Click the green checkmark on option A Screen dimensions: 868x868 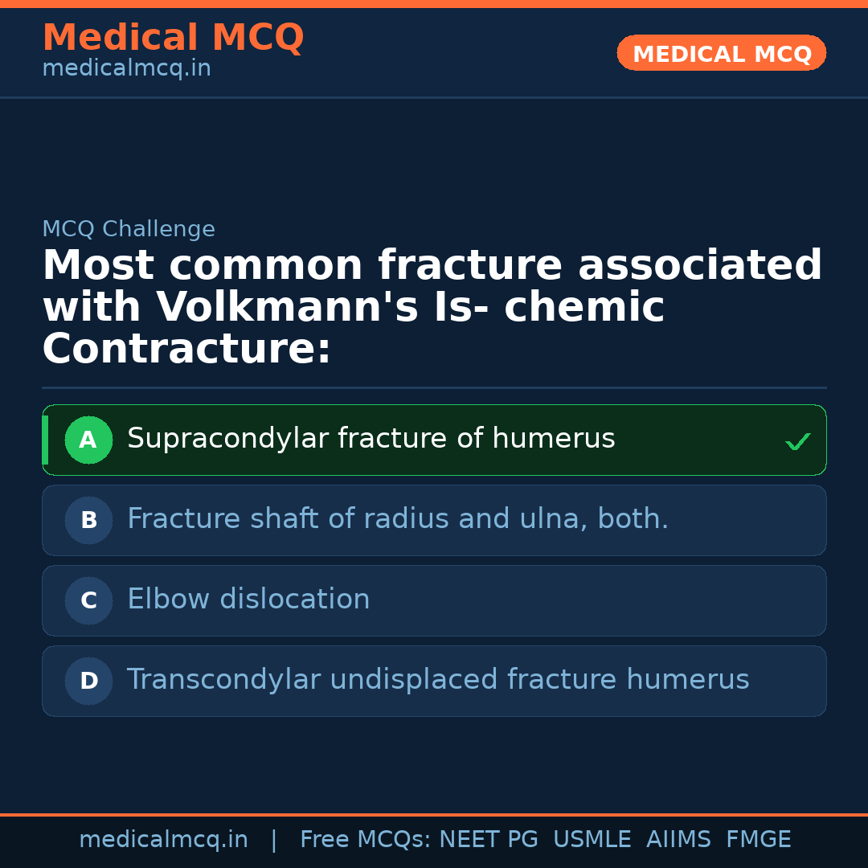point(797,441)
